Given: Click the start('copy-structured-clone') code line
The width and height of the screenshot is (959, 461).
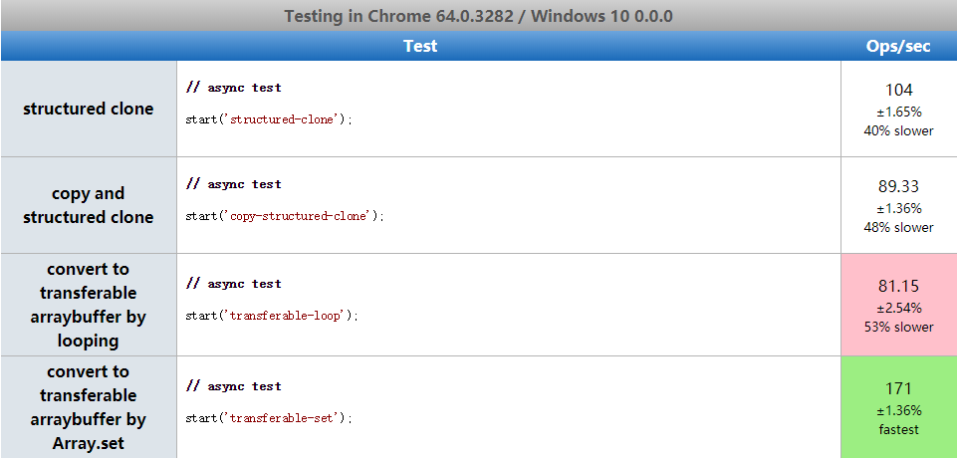Looking at the screenshot, I should point(284,215).
